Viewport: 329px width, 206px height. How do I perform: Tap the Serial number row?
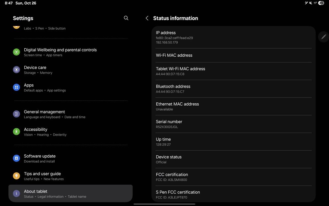(233, 124)
